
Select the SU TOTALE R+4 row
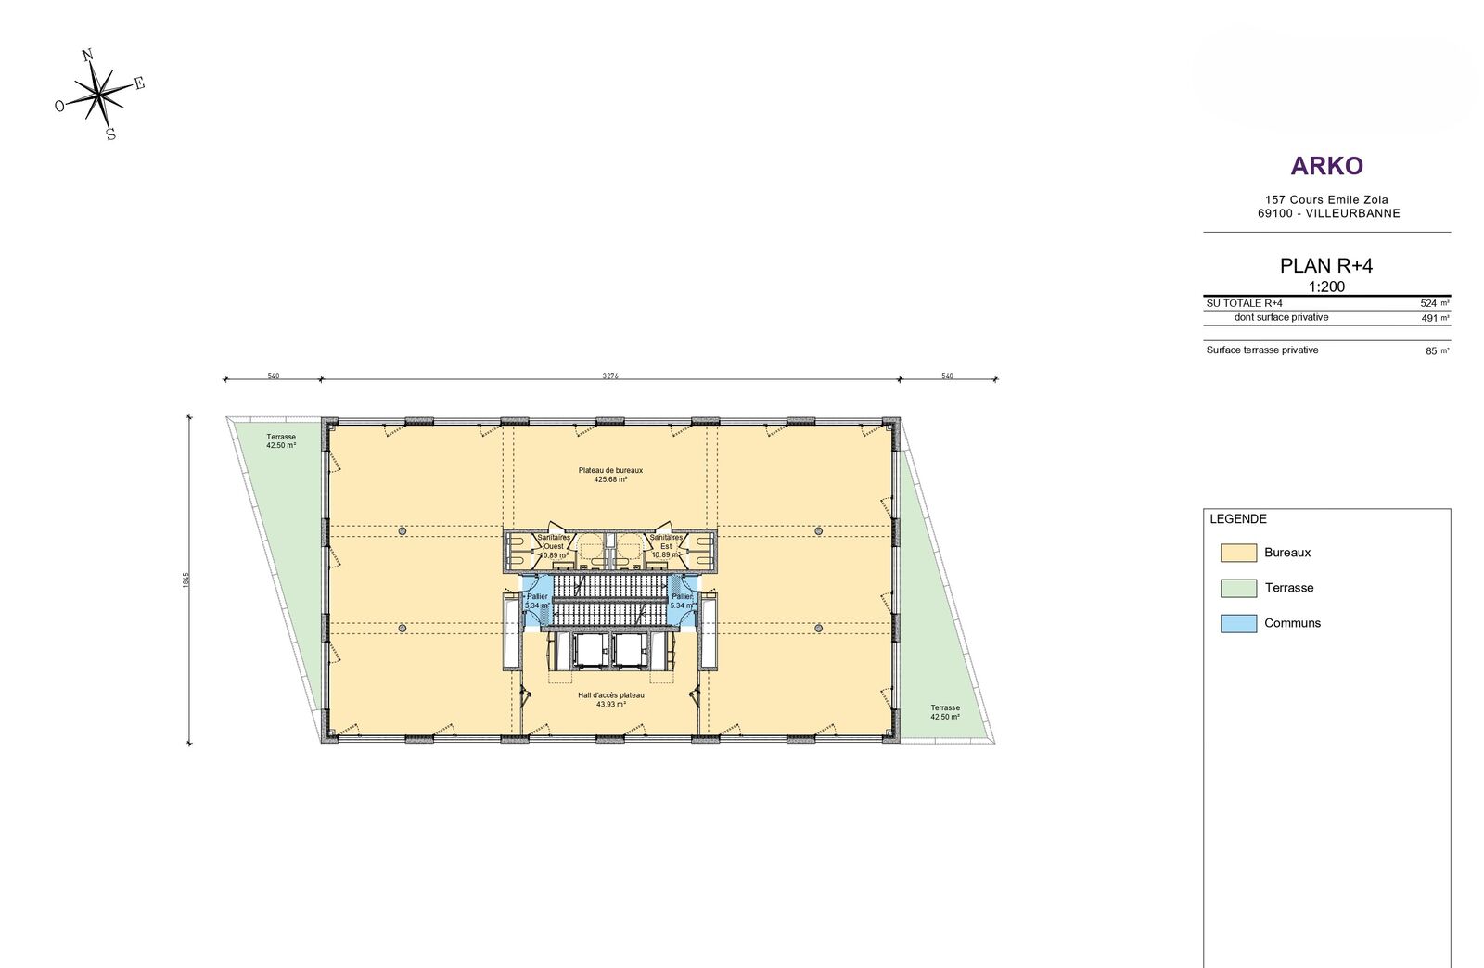click(x=1326, y=303)
